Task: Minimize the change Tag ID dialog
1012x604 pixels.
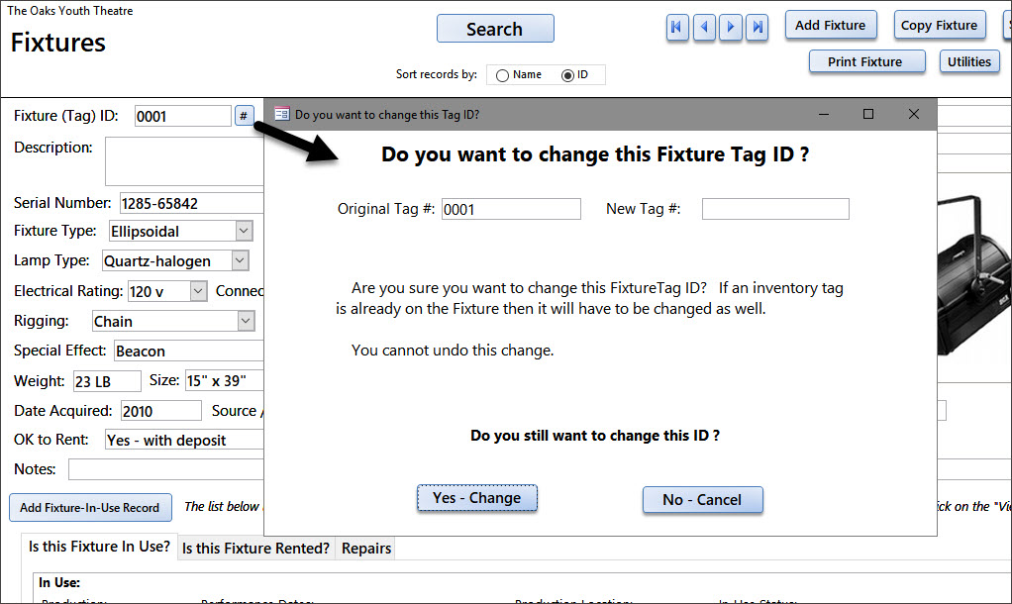Action: 824,114
